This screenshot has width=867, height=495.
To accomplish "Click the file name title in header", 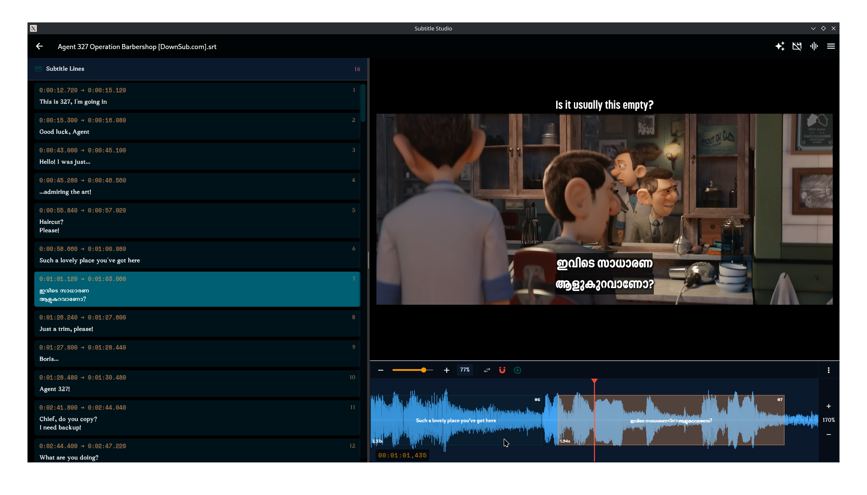I will tap(137, 47).
